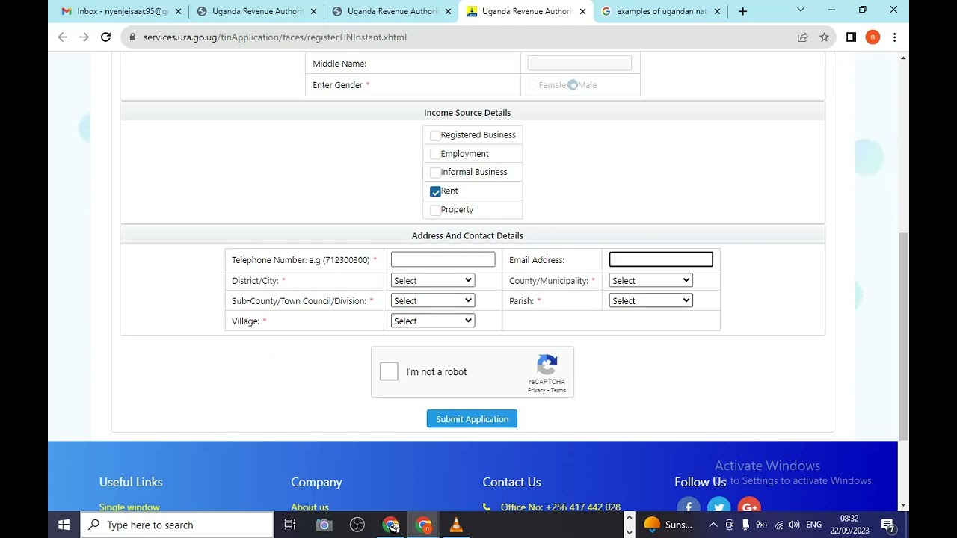This screenshot has width=957, height=538.
Task: Click ENG language indicator
Action: pos(813,525)
